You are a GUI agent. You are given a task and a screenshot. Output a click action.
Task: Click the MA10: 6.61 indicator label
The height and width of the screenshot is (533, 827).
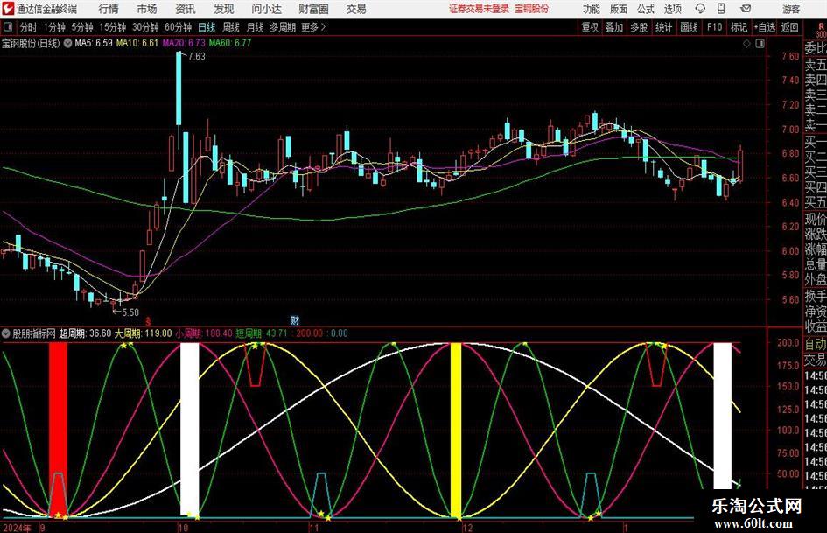(137, 43)
